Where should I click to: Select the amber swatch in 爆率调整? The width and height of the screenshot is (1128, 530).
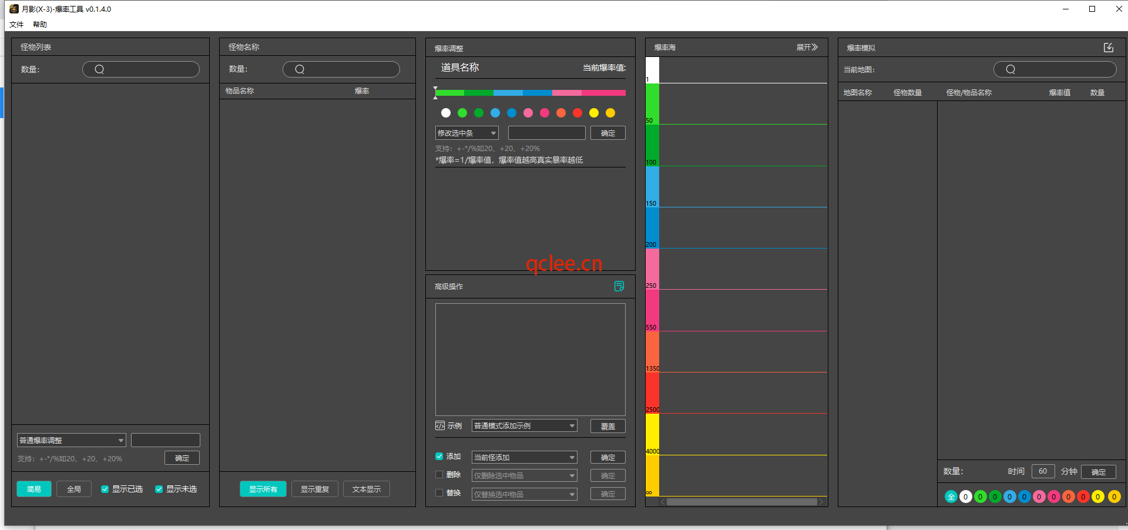610,113
